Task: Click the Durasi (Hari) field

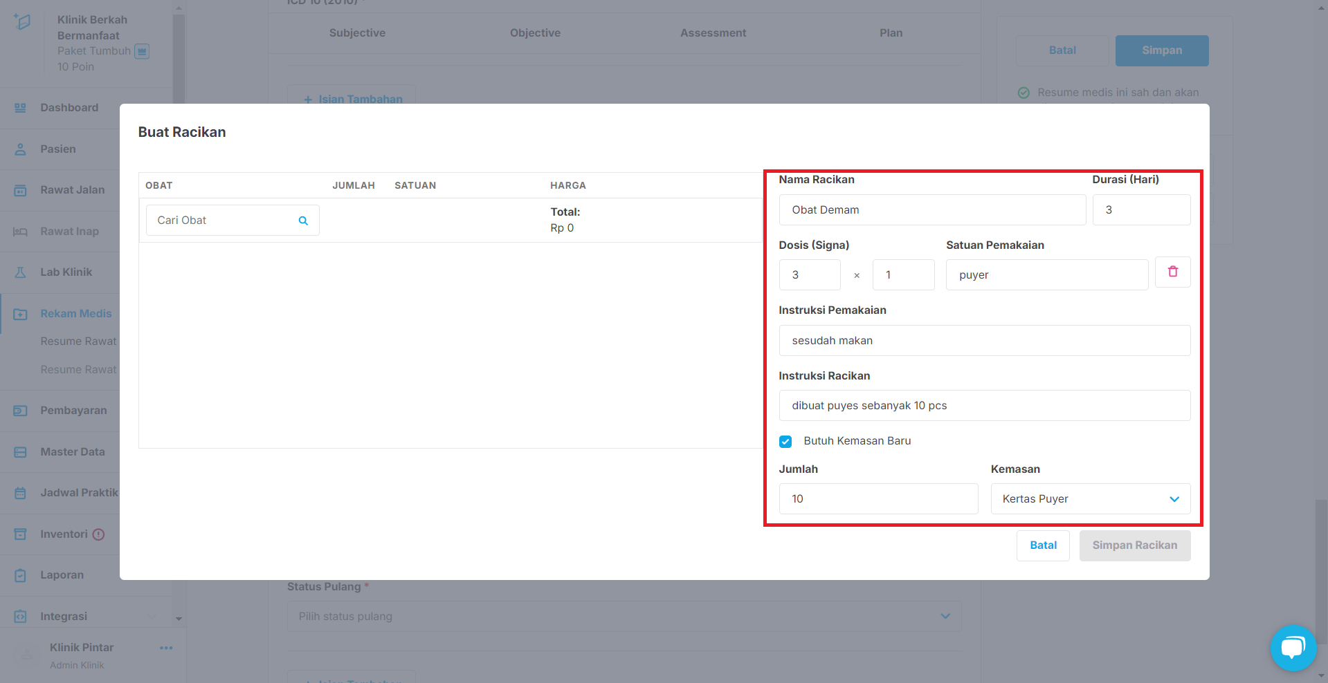Action: (1141, 209)
